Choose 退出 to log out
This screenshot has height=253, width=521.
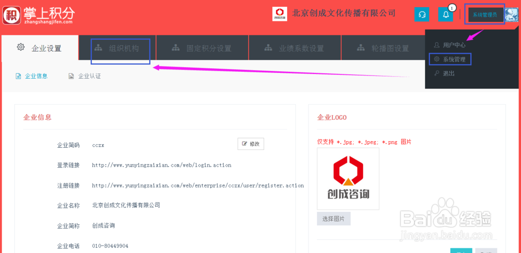(449, 73)
